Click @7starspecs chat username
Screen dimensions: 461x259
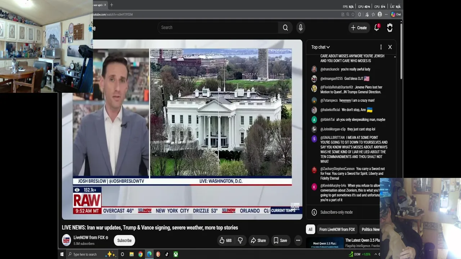pyautogui.click(x=329, y=101)
